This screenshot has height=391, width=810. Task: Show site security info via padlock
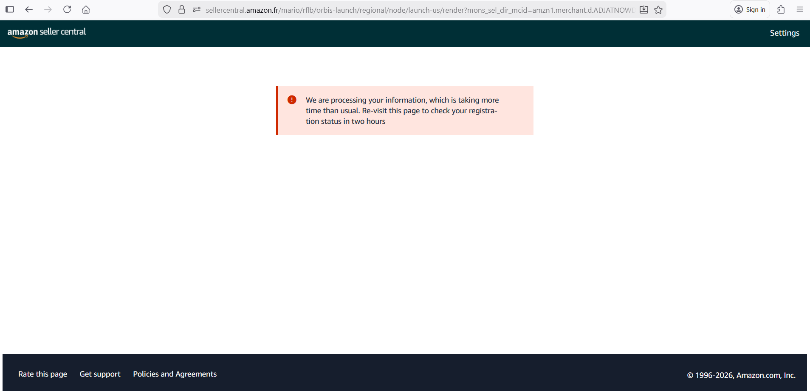(x=182, y=10)
